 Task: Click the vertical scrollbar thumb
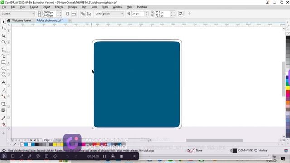[284, 79]
